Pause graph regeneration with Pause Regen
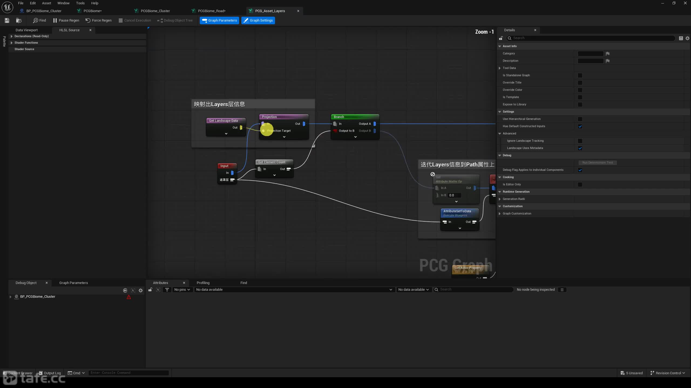This screenshot has width=691, height=388. point(66,20)
